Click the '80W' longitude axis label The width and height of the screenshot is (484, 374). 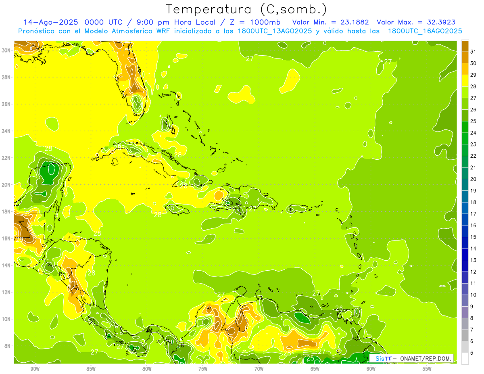(147, 369)
